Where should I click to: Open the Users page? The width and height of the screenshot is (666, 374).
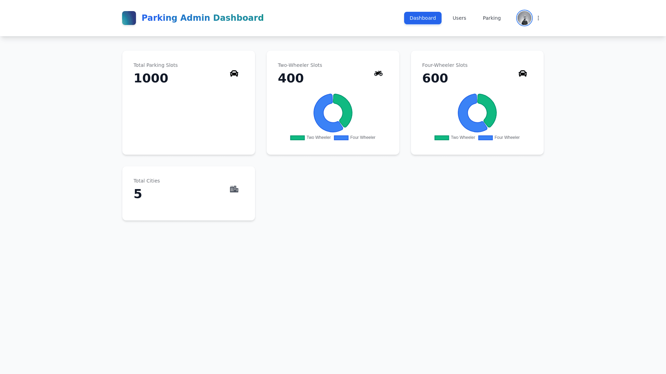click(459, 18)
